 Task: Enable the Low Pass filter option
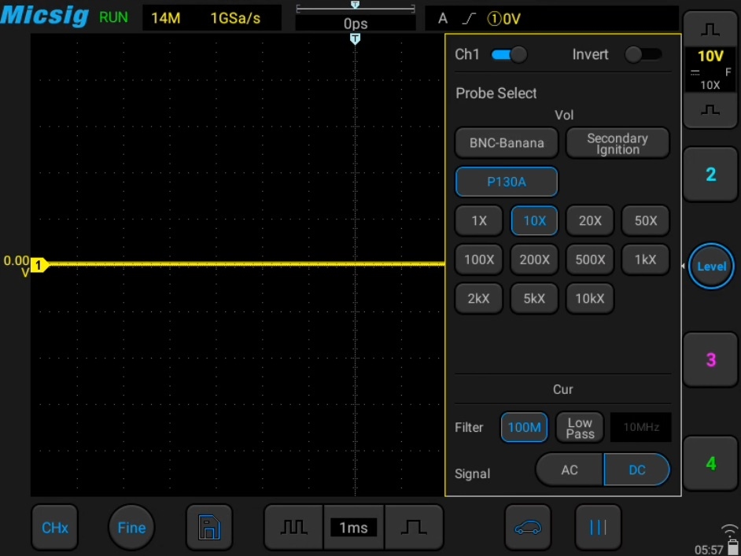pyautogui.click(x=580, y=428)
